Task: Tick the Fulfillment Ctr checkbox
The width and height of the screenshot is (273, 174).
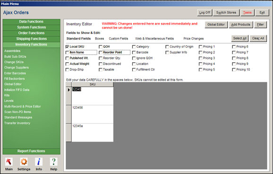Action: [x=134, y=70]
